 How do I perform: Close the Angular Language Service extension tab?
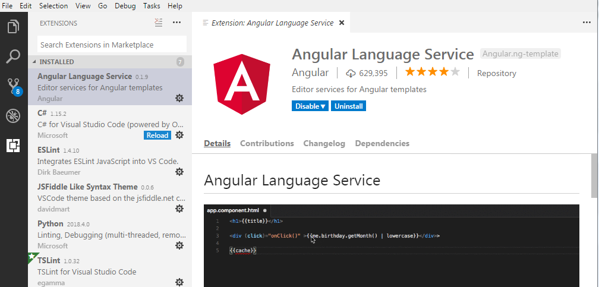(x=342, y=23)
